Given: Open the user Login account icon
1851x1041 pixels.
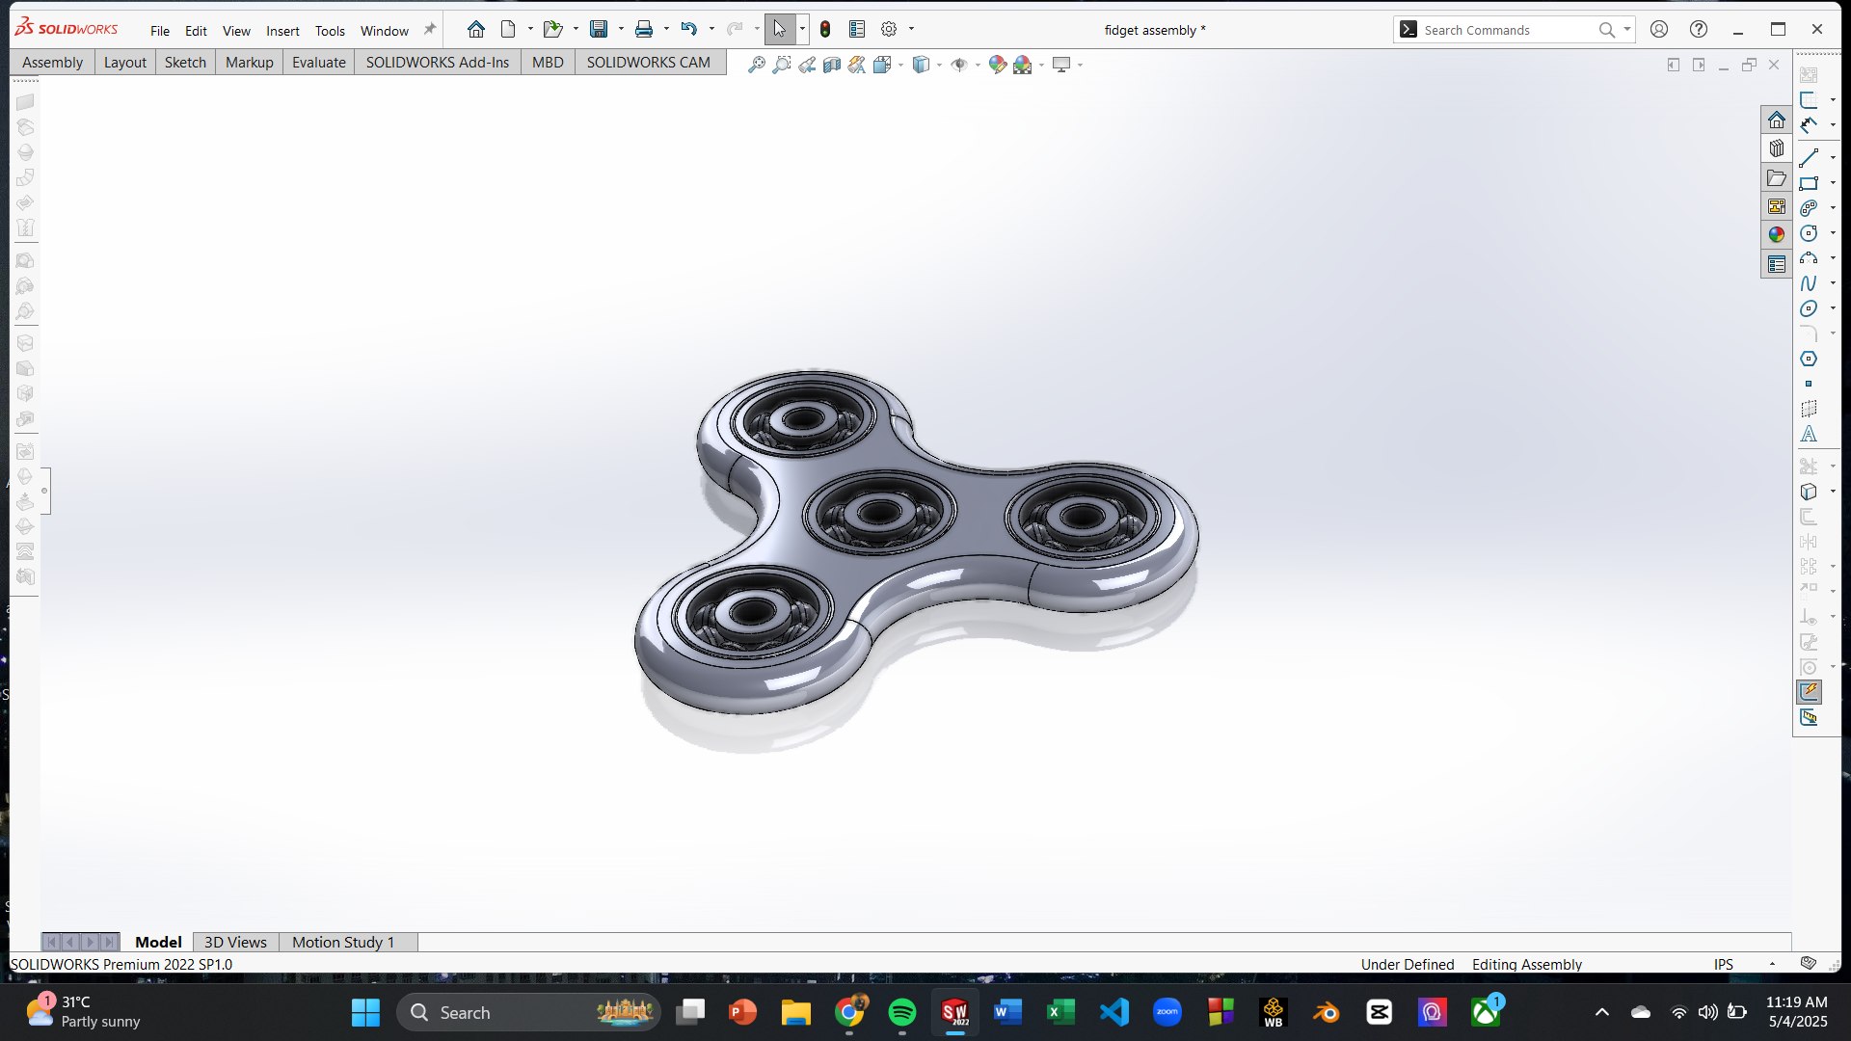Looking at the screenshot, I should [x=1659, y=30].
